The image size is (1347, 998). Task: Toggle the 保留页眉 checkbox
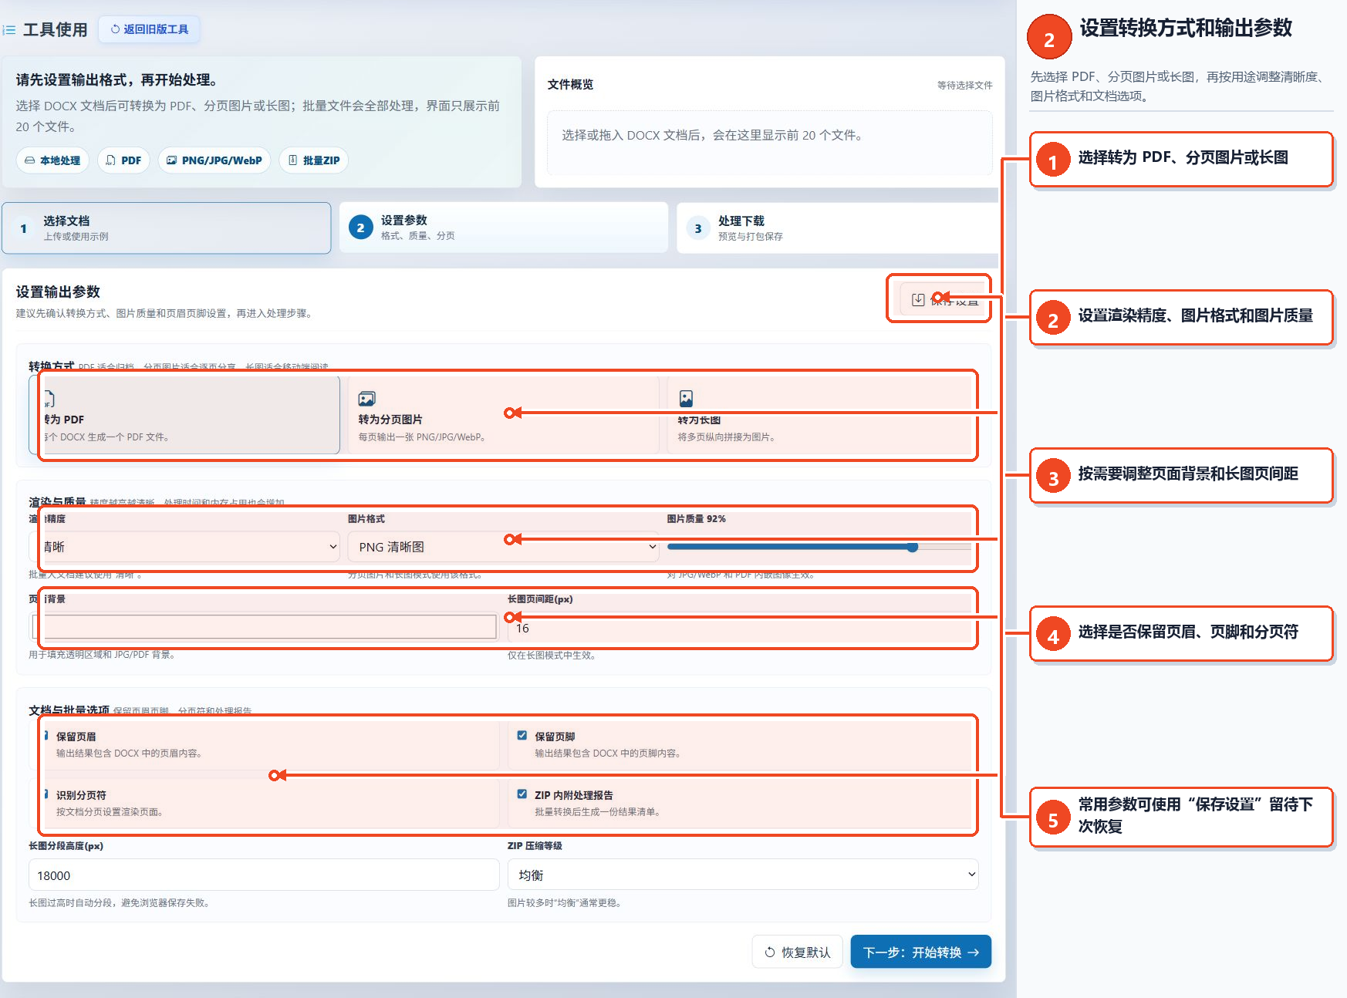44,736
